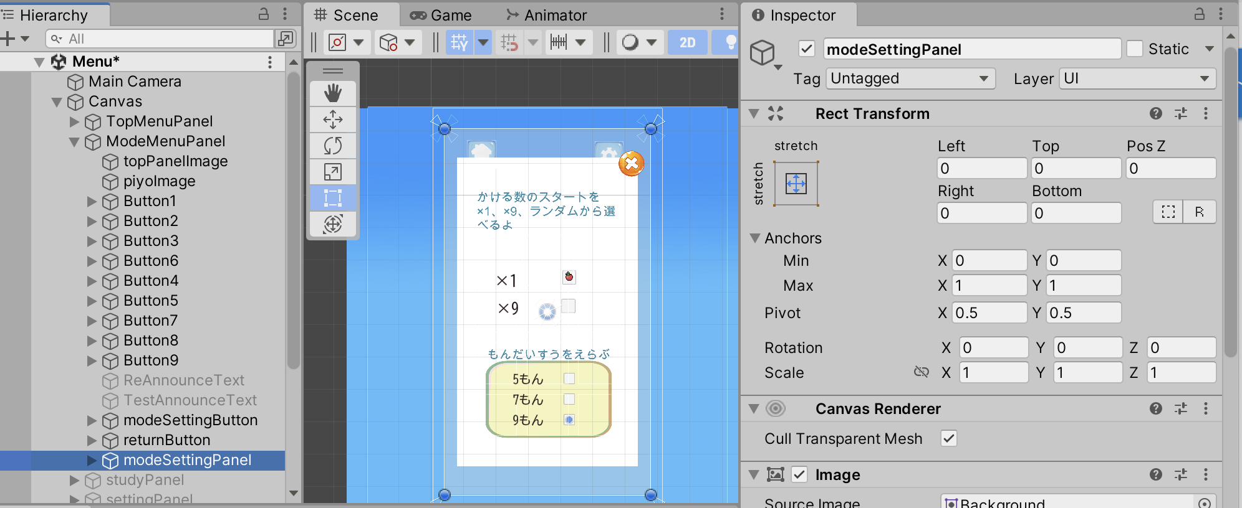
Task: Open the Layer UI dropdown
Action: 1138,78
